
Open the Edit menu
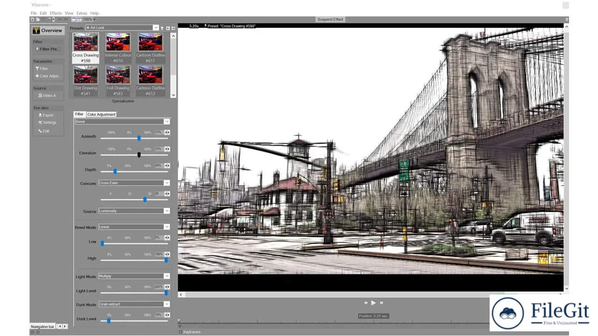43,13
